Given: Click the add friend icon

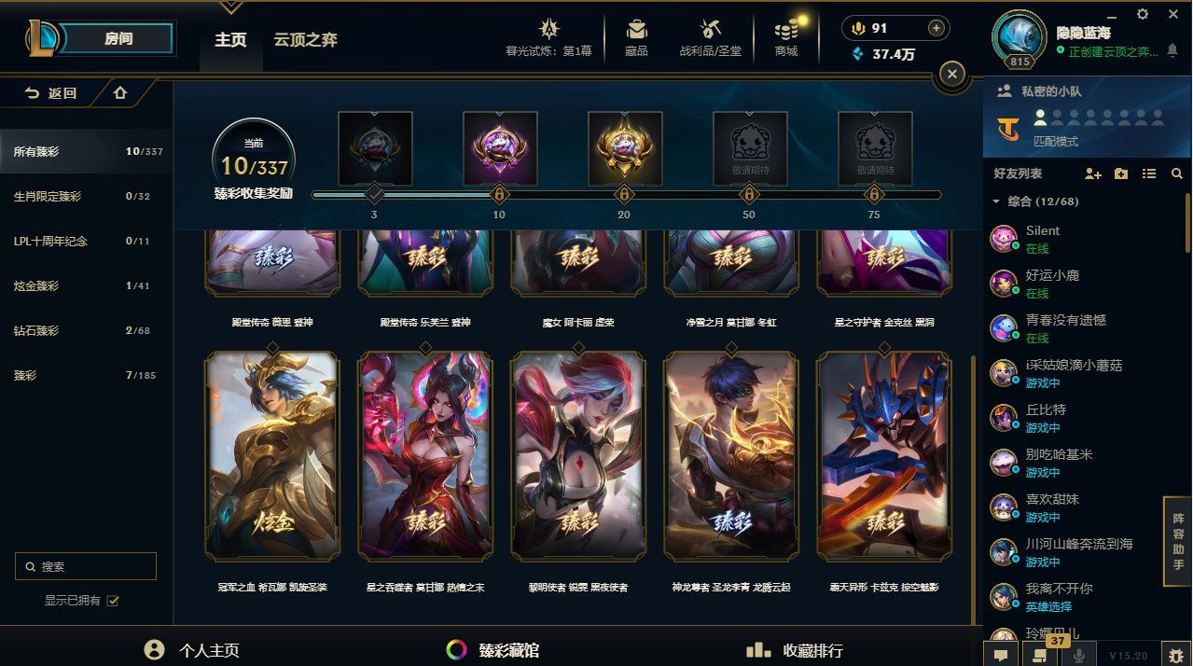Looking at the screenshot, I should pos(1093,173).
